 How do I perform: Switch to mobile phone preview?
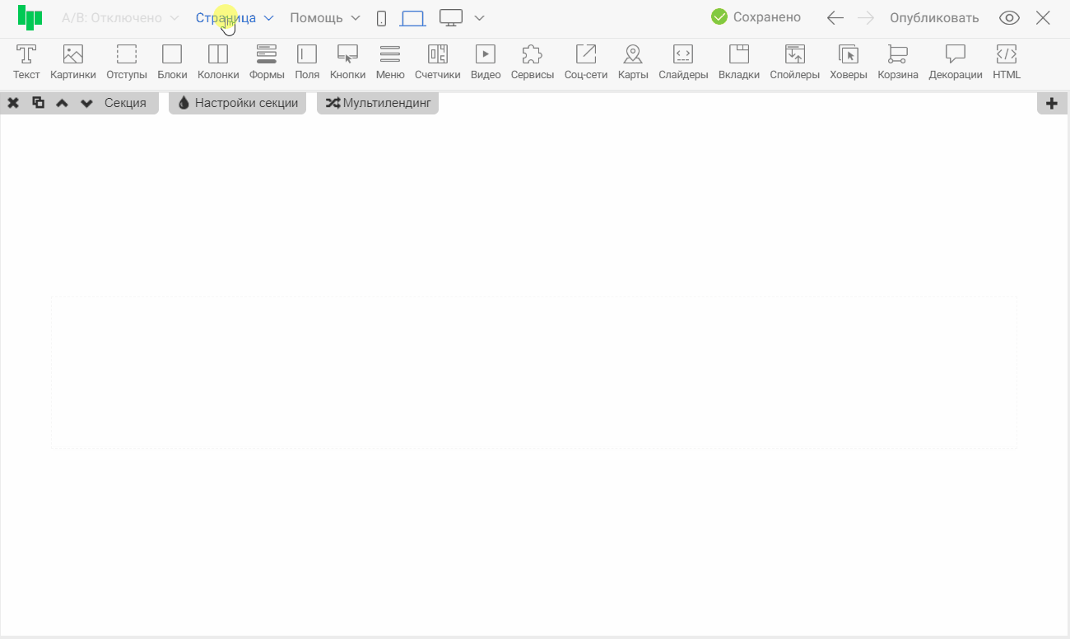pos(381,18)
